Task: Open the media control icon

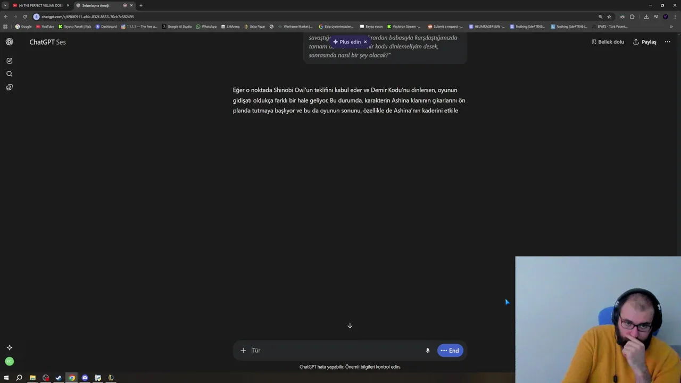Action: [655, 16]
